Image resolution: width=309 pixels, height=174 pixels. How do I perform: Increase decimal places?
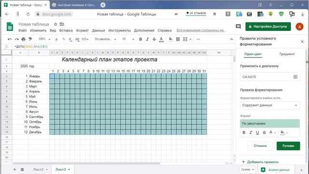77,39
